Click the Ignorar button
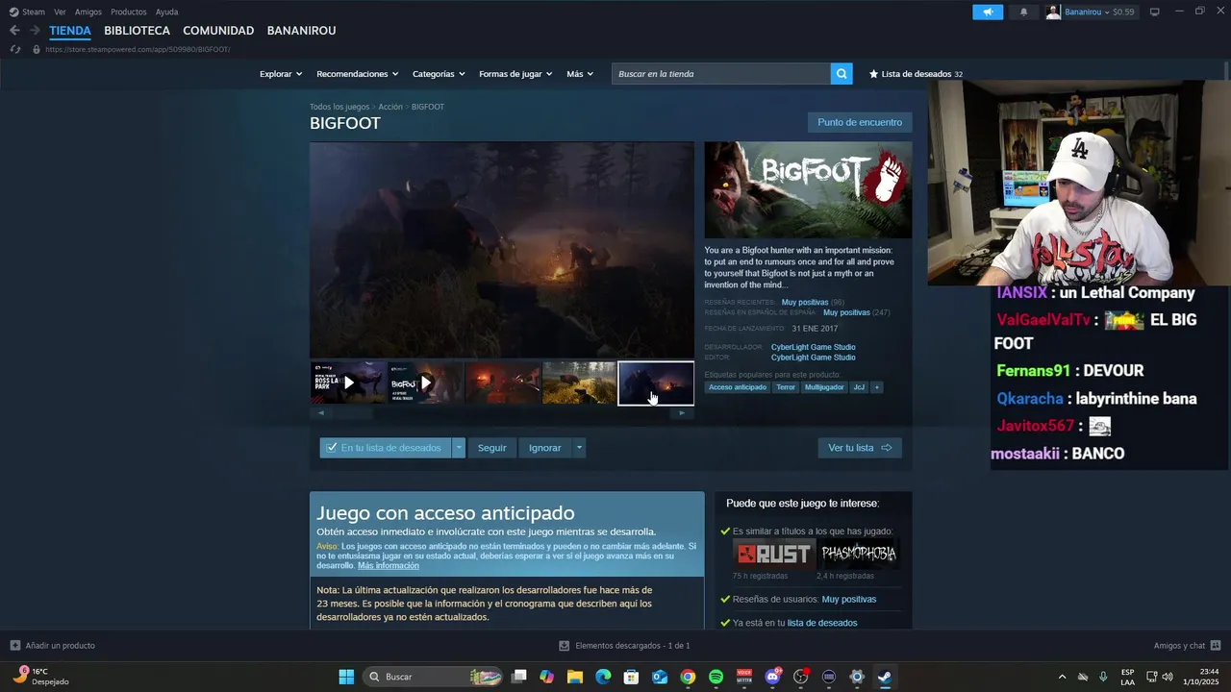Screen dimensions: 1231x692 (x=544, y=448)
